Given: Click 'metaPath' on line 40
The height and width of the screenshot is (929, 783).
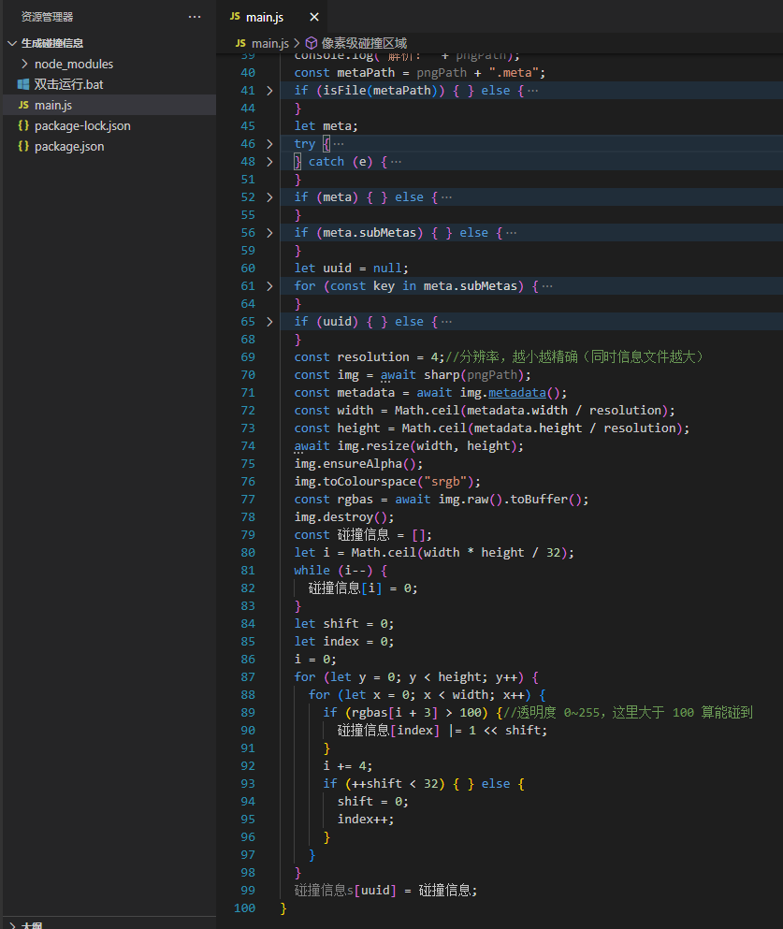Looking at the screenshot, I should coord(366,73).
